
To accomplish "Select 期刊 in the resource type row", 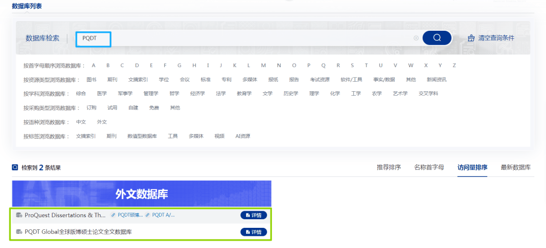I will 112,80.
